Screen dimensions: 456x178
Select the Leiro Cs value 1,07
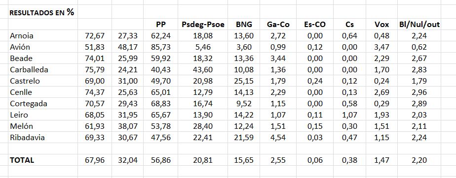coord(350,115)
